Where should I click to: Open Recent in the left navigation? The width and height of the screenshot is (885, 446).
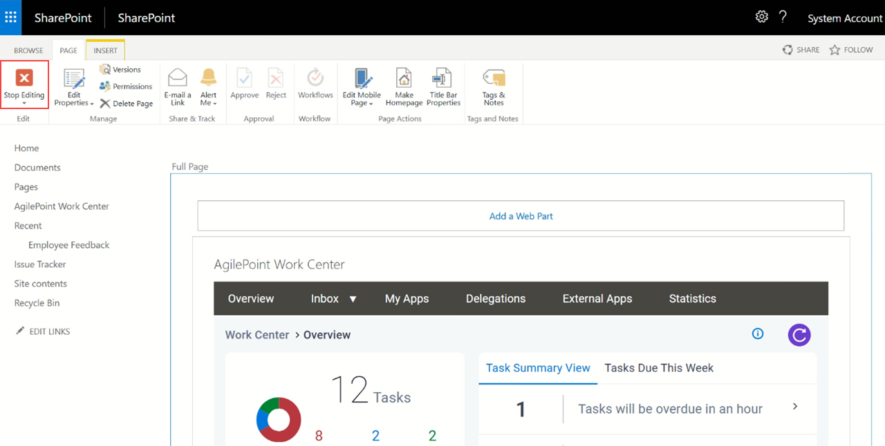28,226
